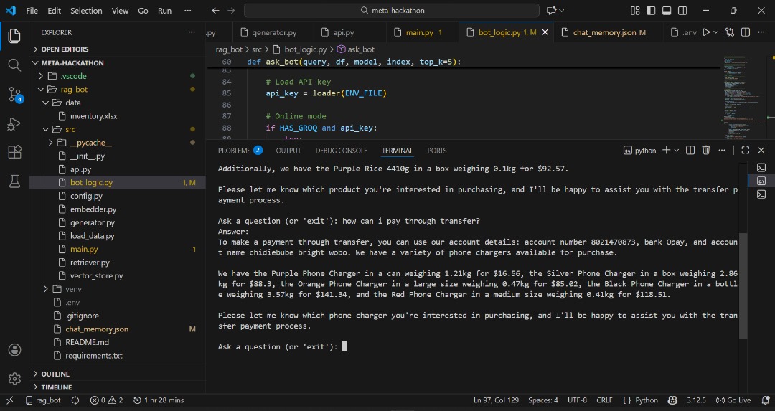Create a new terminal with plus icon
The width and height of the screenshot is (775, 411).
click(666, 150)
